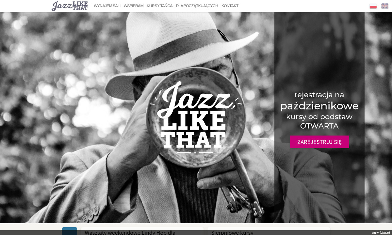Open the Sierpniowe kursy article

pos(232,233)
